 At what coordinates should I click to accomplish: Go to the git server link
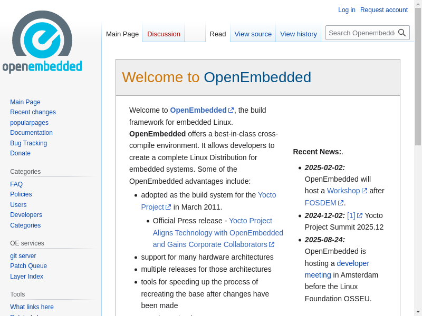pyautogui.click(x=23, y=256)
